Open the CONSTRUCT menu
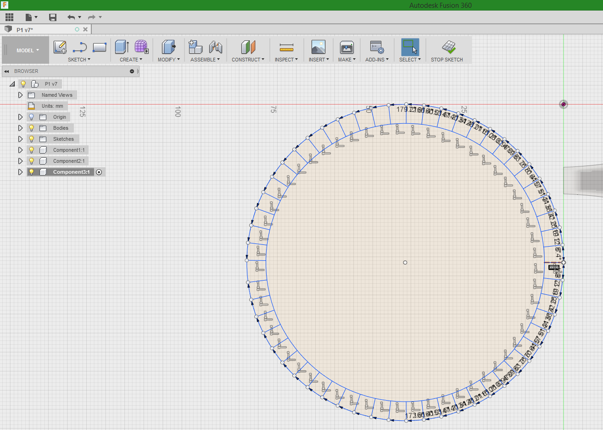This screenshot has height=430, width=603. [248, 60]
